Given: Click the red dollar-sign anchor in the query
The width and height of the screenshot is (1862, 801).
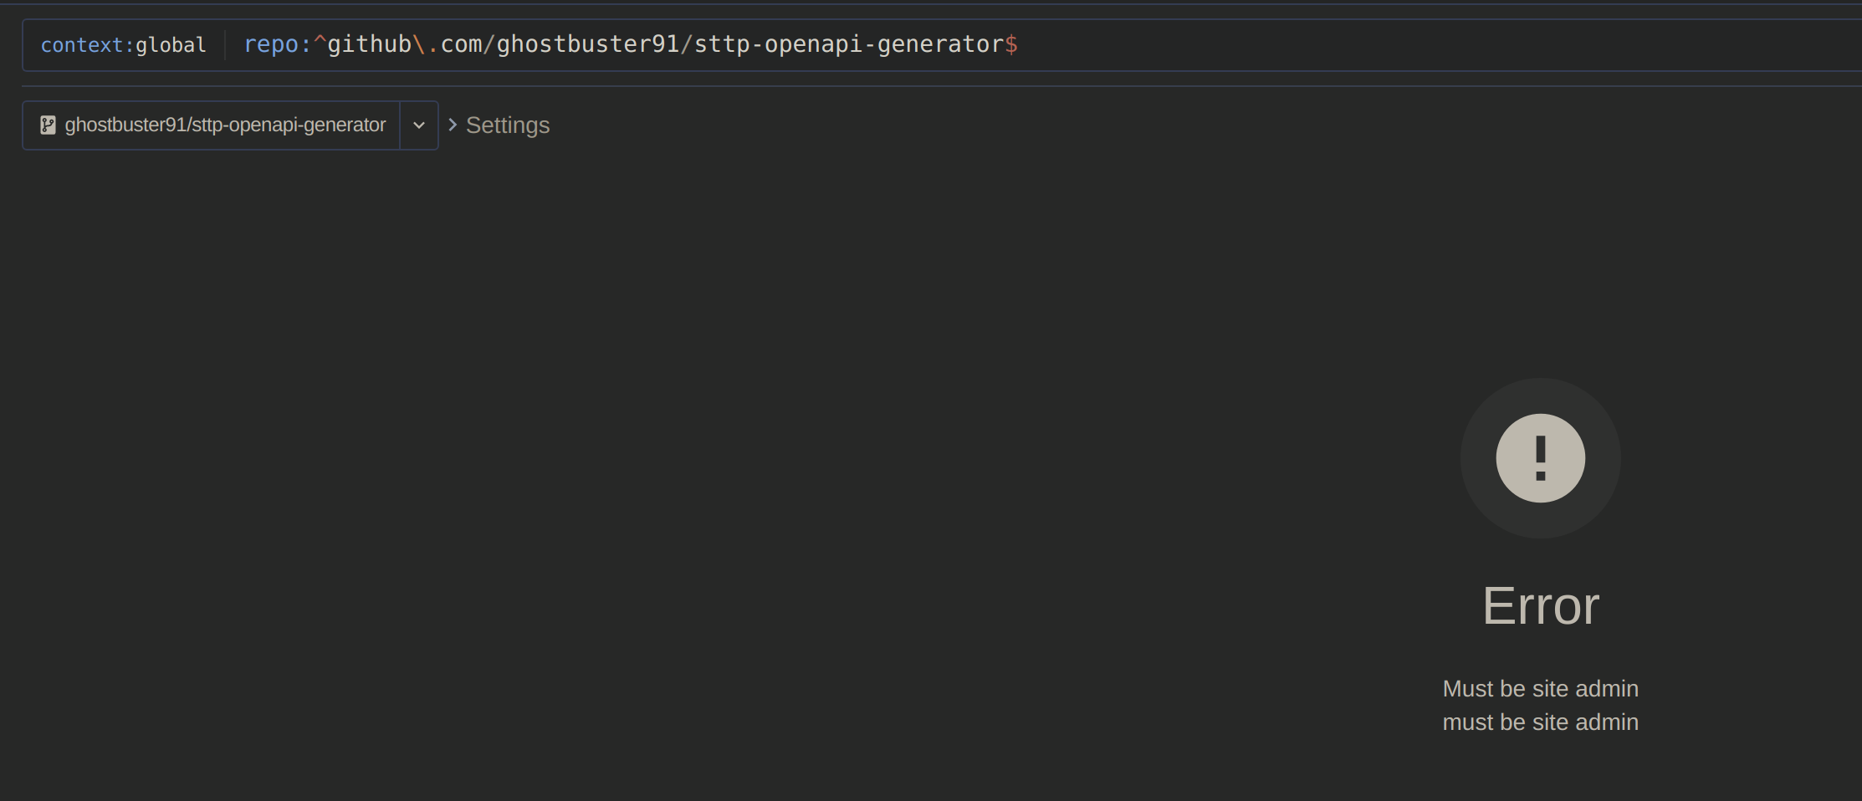Looking at the screenshot, I should click(x=1011, y=45).
